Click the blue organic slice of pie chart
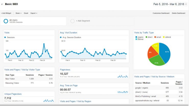The height and width of the screenshot is (106, 189). tap(165, 52)
